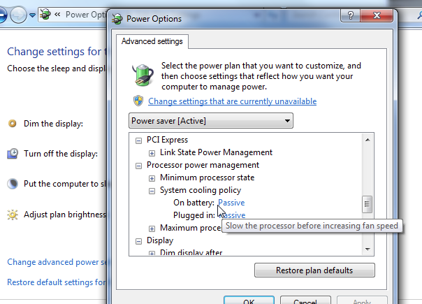Click Restore plan defaults button
Screen dimensions: 422x304
[x=314, y=270]
